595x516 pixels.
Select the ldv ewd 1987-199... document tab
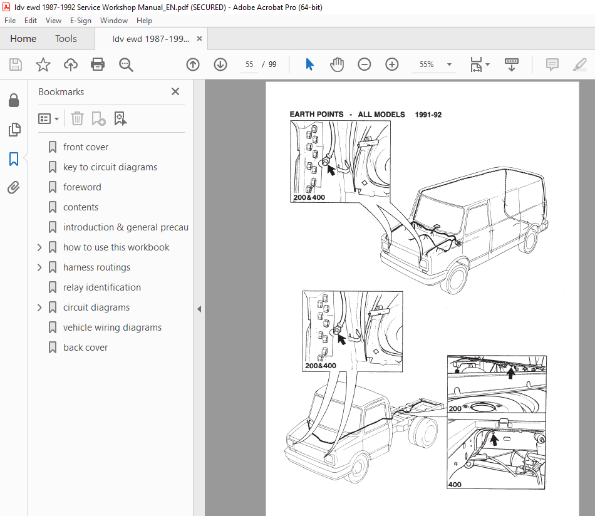point(151,39)
